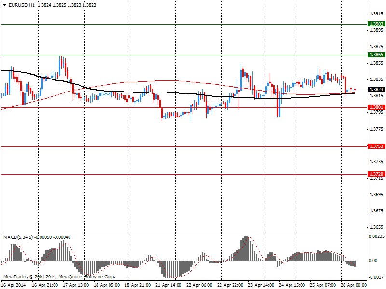
Task: Click the 22 Apr 06:00 time label
Action: [x=199, y=285]
